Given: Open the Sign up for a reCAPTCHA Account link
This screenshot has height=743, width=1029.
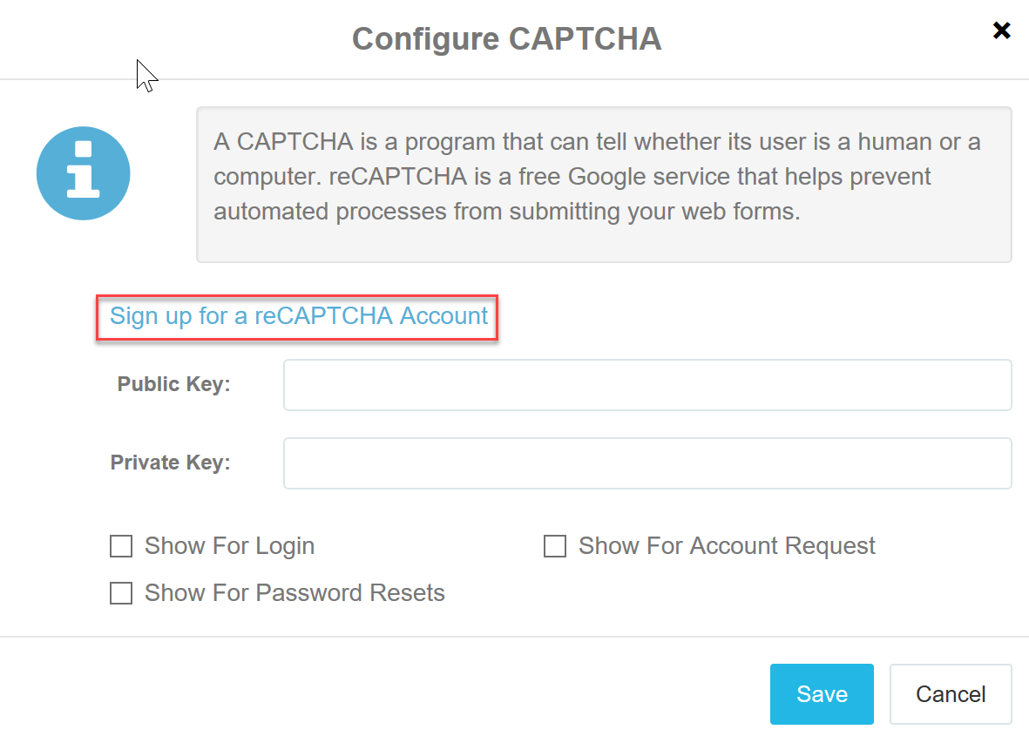Looking at the screenshot, I should pyautogui.click(x=299, y=316).
